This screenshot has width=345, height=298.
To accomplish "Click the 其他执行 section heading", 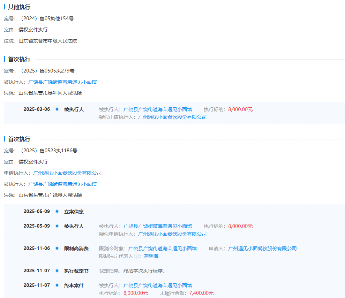I will pyautogui.click(x=19, y=7).
